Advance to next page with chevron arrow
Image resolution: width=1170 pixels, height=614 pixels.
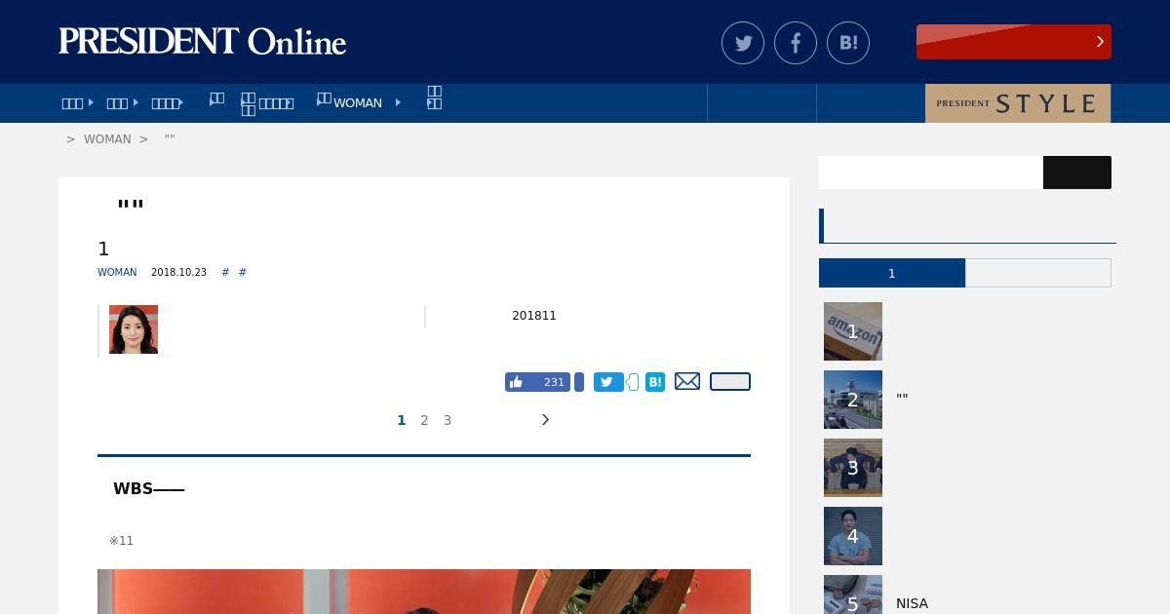[x=545, y=419]
